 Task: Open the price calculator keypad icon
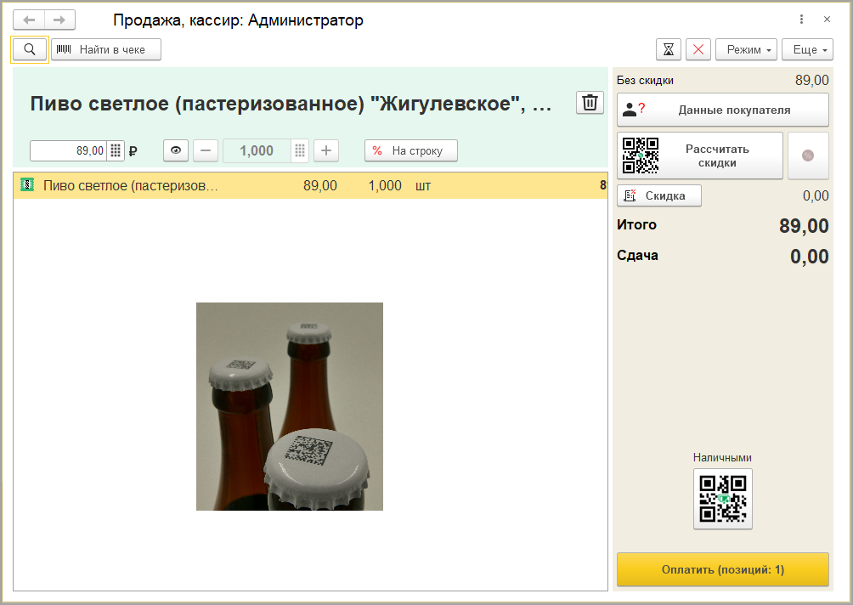click(x=116, y=150)
